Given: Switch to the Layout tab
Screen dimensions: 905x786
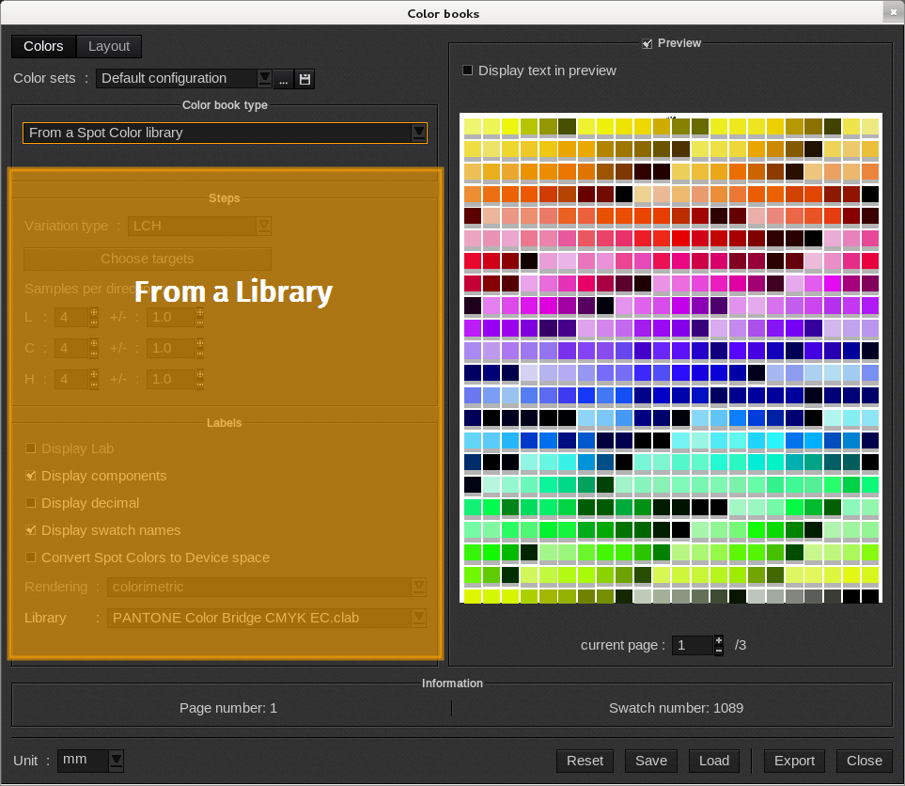Looking at the screenshot, I should [x=109, y=46].
